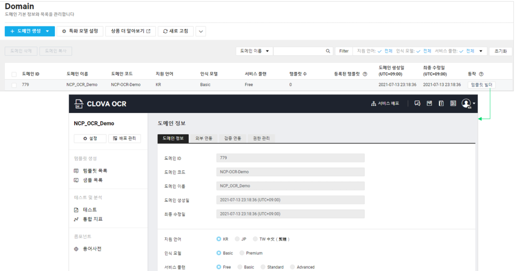The image size is (515, 271).
Task: Click the 지원 언어 column header
Action: (164, 74)
